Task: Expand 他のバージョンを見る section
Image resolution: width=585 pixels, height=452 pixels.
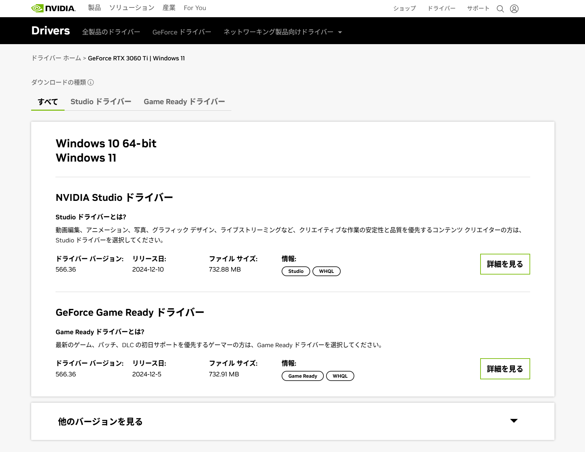Action: click(293, 421)
